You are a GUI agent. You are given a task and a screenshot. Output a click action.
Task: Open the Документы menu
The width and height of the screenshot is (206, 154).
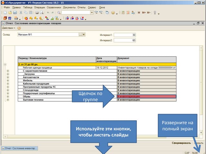(x=69, y=7)
